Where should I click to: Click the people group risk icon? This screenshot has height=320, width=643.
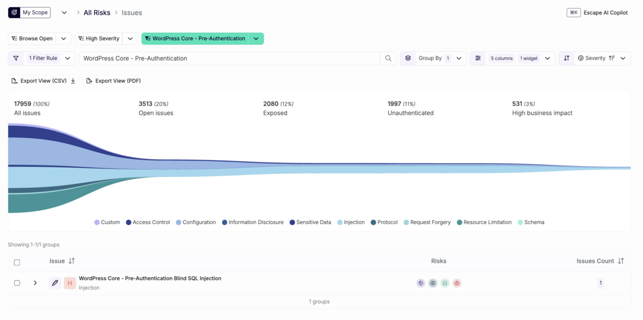tap(433, 283)
